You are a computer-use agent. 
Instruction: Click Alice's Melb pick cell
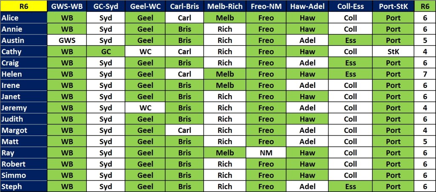click(x=225, y=18)
